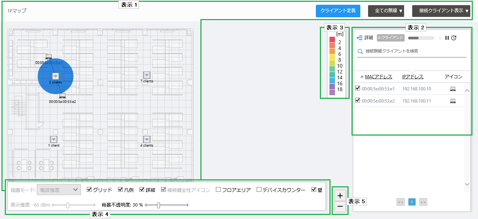Sort the list by MACアドレス column
478x219 pixels.
pyautogui.click(x=378, y=77)
